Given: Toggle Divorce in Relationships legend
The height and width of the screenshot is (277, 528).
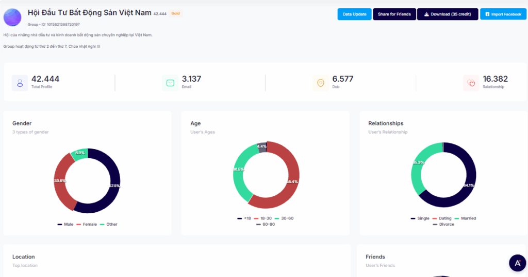Looking at the screenshot, I should 443,225.
